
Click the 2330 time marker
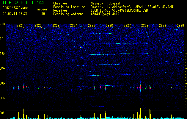(180, 26)
